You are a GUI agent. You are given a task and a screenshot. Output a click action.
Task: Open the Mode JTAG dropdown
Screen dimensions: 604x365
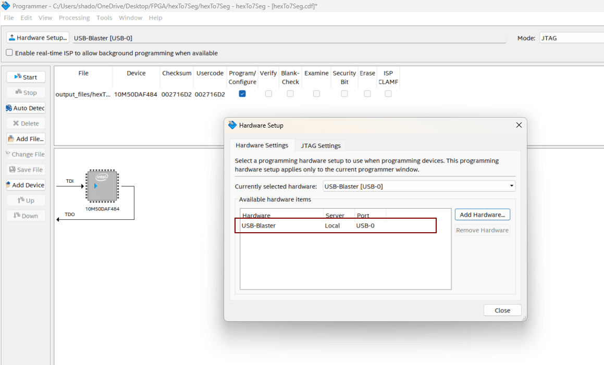572,37
